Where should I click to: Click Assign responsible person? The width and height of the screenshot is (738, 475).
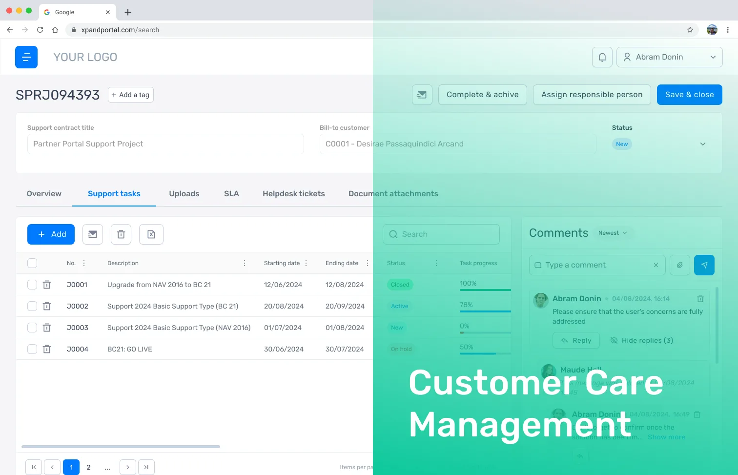[x=592, y=95]
